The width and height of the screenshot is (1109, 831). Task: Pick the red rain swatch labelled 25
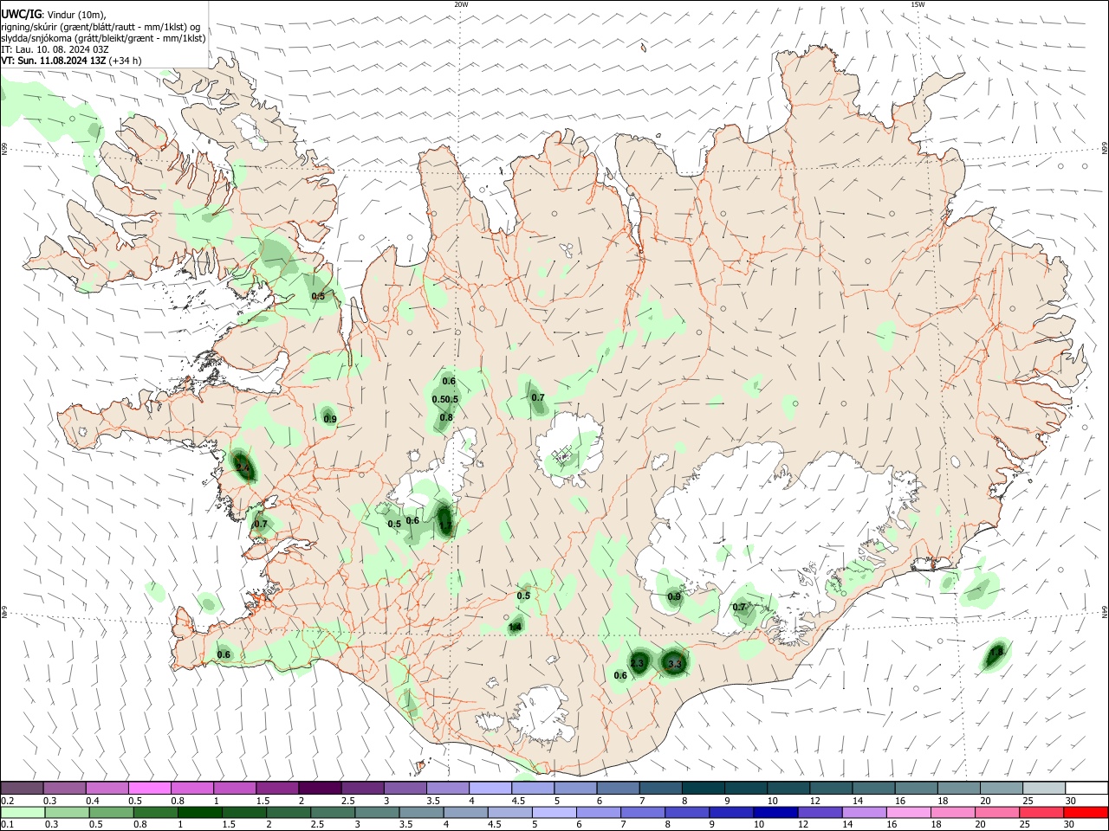coord(1040,812)
